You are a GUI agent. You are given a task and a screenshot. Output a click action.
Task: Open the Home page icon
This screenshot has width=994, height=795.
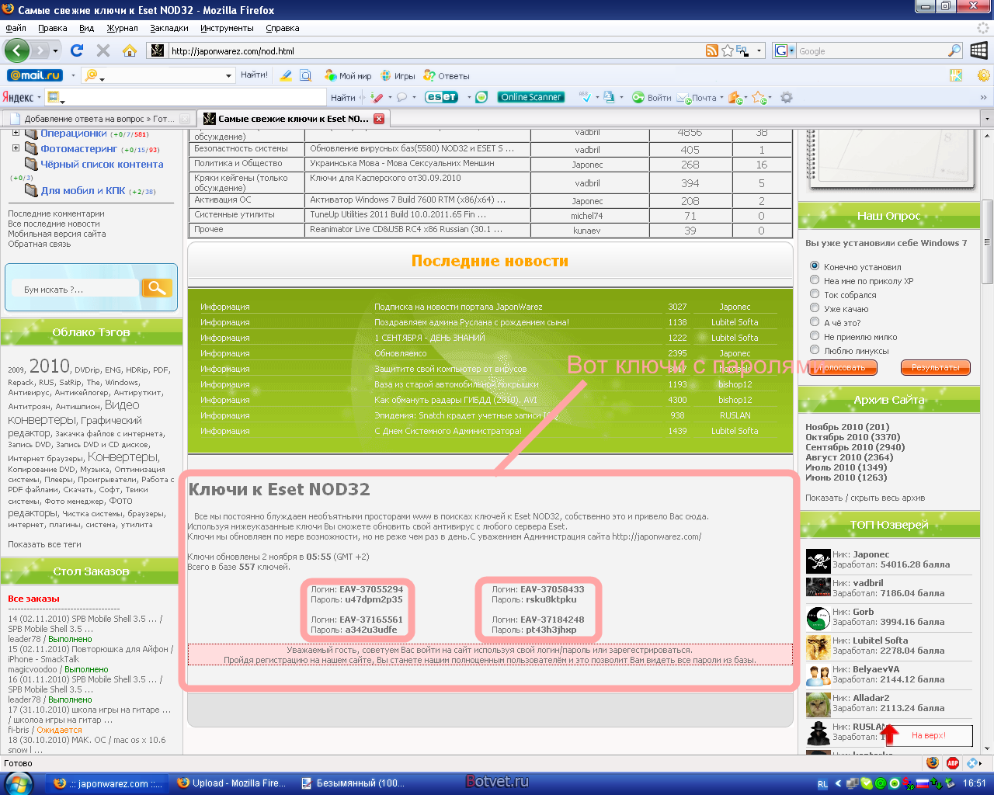click(130, 50)
